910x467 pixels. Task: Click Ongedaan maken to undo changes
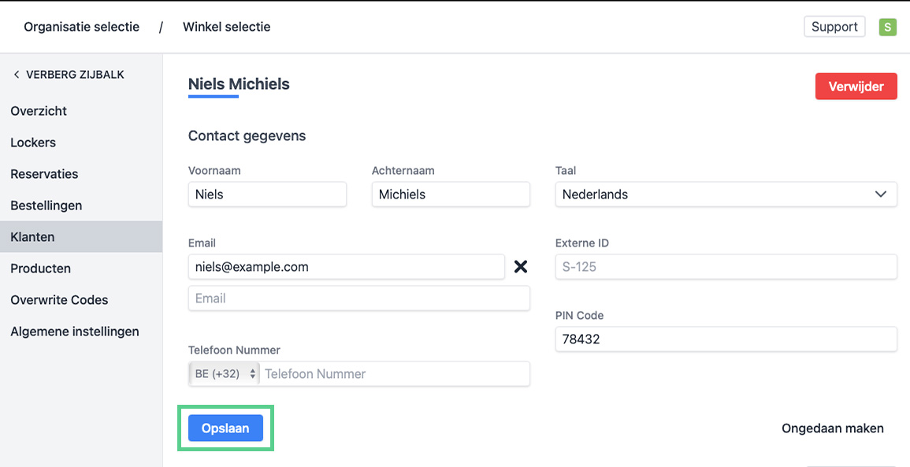(x=832, y=428)
